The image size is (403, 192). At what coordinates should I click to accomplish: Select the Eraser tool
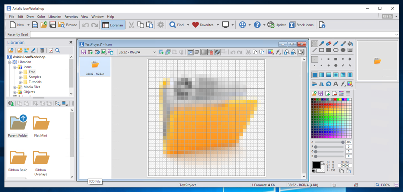coord(329,44)
